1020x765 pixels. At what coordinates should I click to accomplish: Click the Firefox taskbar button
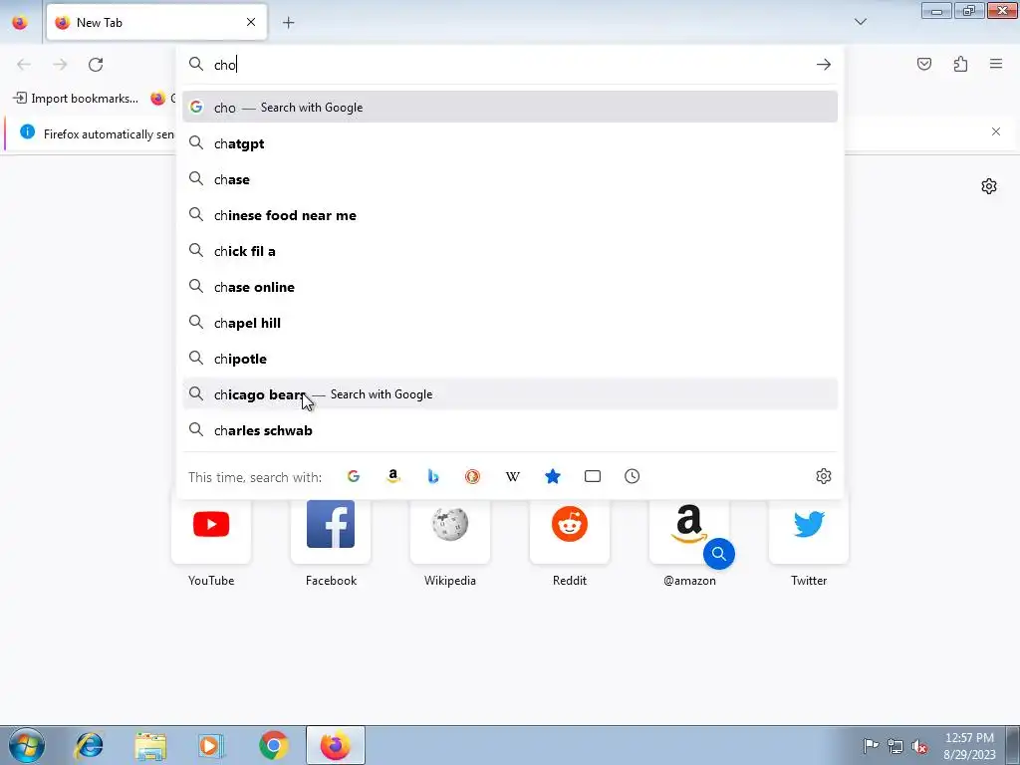[336, 745]
